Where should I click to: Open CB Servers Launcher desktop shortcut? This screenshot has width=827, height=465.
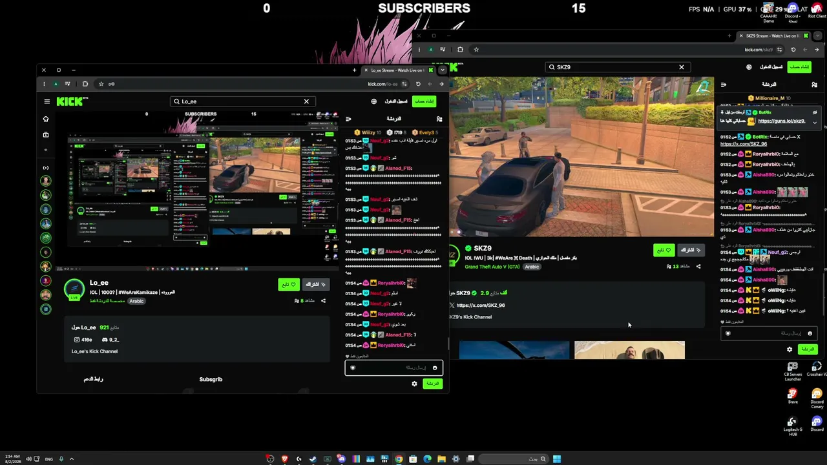[793, 371]
